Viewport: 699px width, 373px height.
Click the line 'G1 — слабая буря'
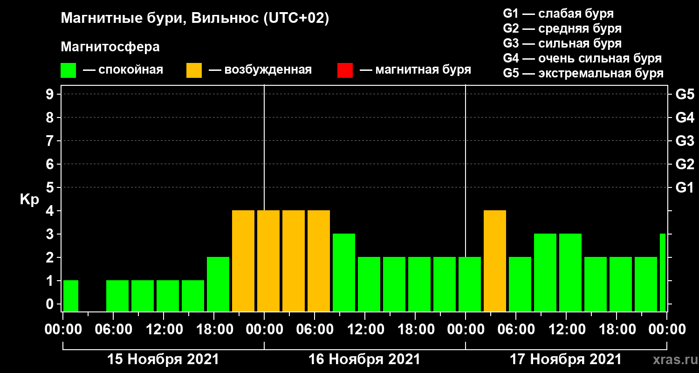[558, 14]
